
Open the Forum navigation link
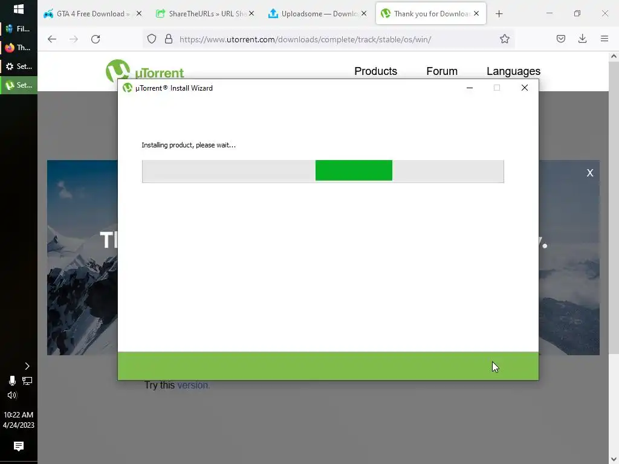[x=442, y=71]
